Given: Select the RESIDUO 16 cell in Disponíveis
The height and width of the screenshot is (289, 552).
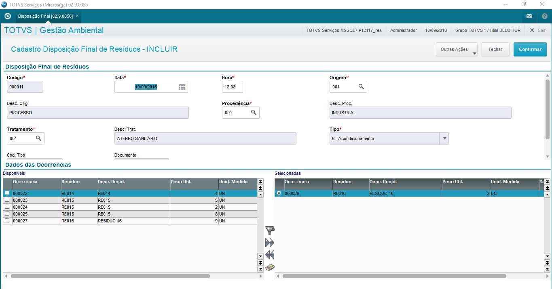Looking at the screenshot, I should pos(133,221).
